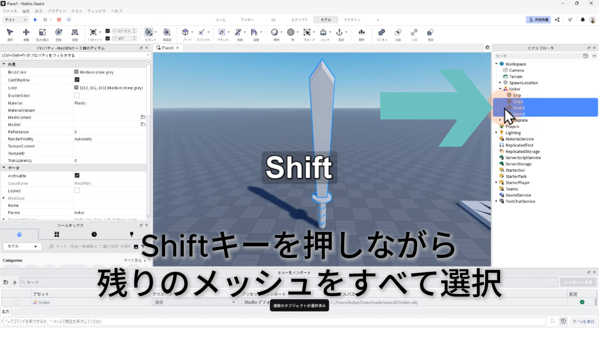Image resolution: width=599 pixels, height=337 pixels.
Task: Click the Lock (ロック) tool icon
Action: pos(323,32)
